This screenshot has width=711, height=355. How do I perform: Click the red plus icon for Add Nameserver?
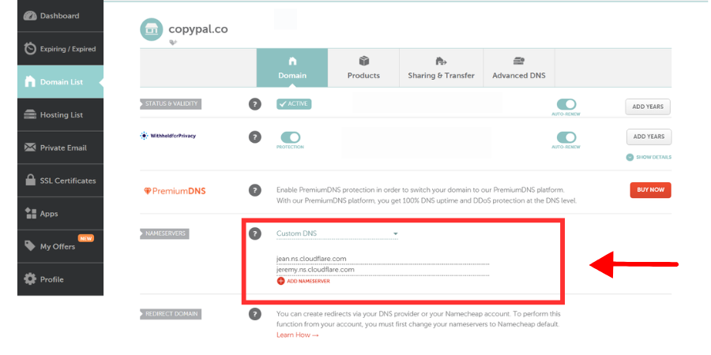point(280,281)
